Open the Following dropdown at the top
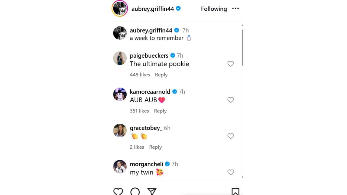The height and width of the screenshot is (195, 347). click(214, 9)
